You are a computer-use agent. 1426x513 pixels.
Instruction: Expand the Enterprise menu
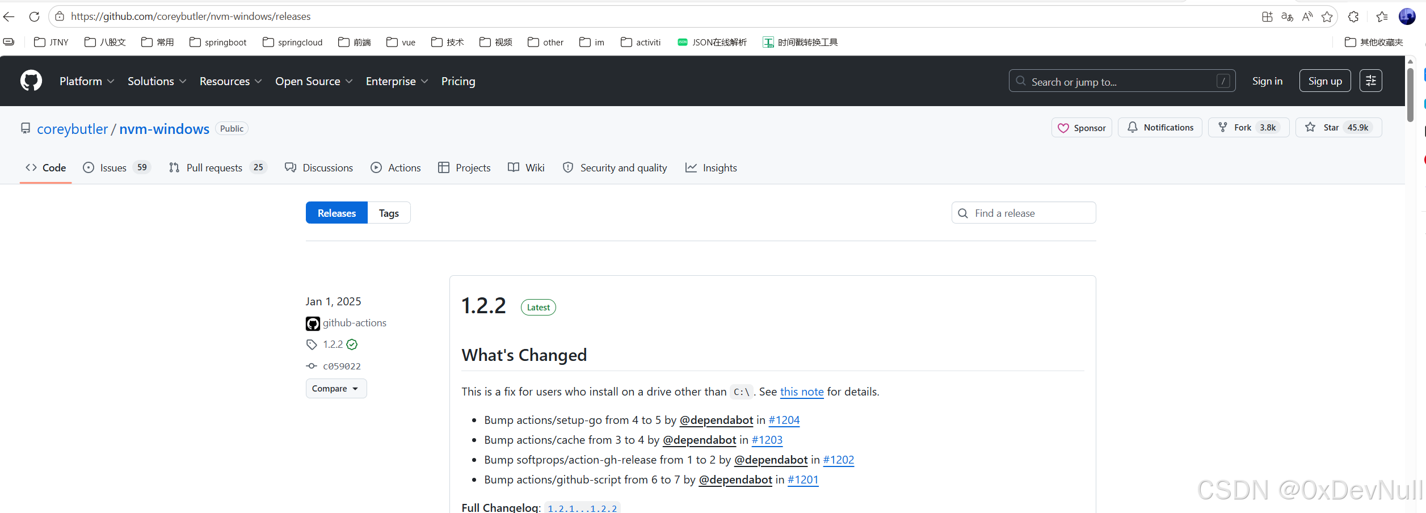tap(397, 81)
